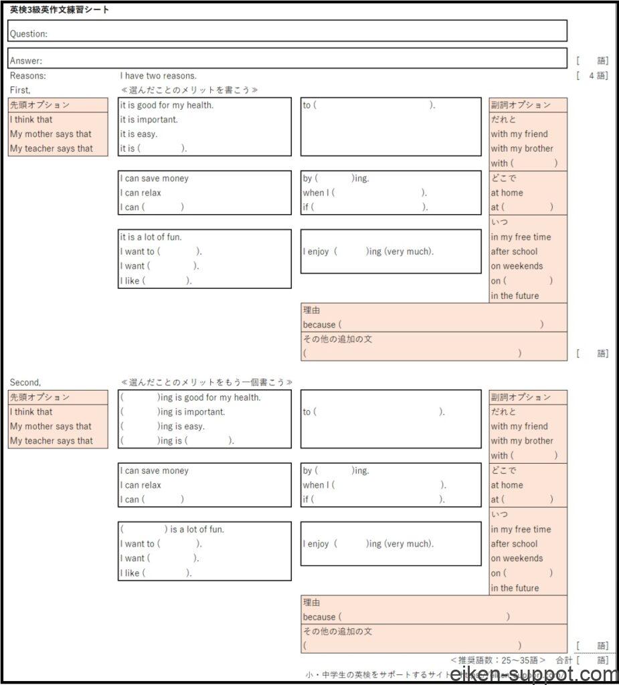Click the 英検3級英作文練習シート title
Image resolution: width=619 pixels, height=685 pixels.
(x=60, y=10)
